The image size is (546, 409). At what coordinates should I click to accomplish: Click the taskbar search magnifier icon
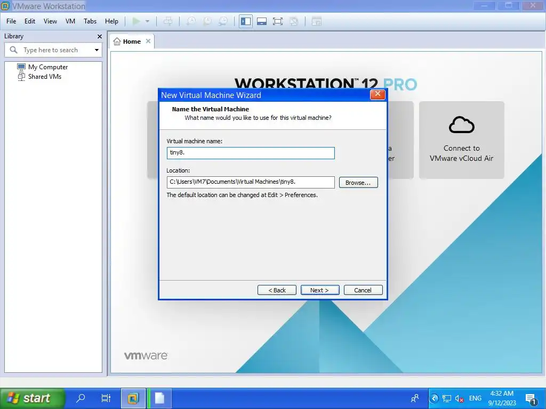(81, 398)
